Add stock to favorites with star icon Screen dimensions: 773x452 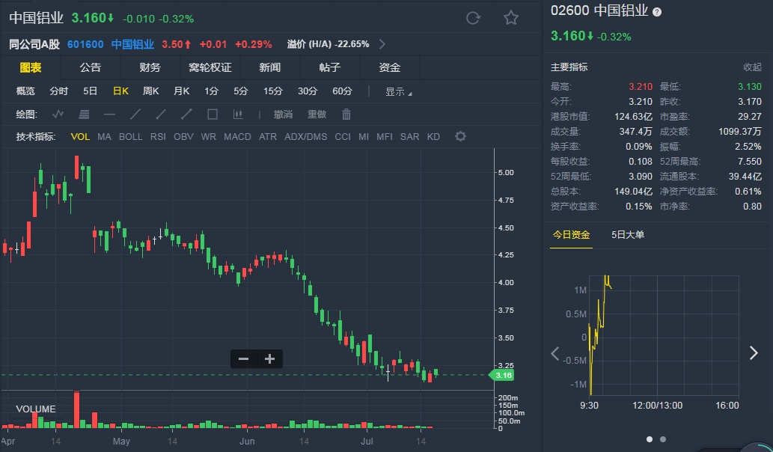(x=510, y=18)
